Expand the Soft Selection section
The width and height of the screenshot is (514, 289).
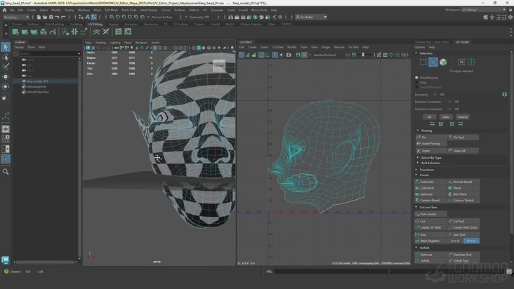click(x=430, y=163)
